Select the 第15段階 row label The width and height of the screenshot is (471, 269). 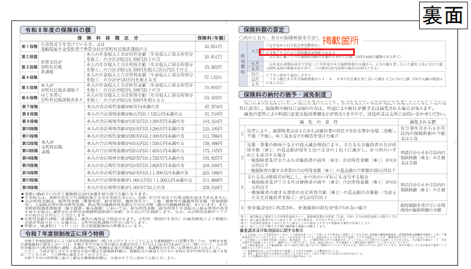[x=29, y=165]
